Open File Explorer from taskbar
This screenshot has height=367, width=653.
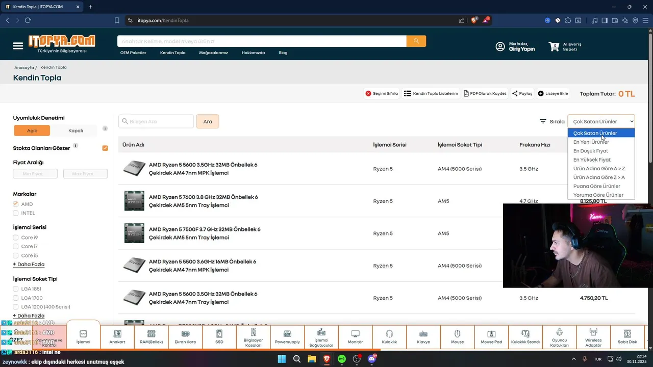click(312, 359)
